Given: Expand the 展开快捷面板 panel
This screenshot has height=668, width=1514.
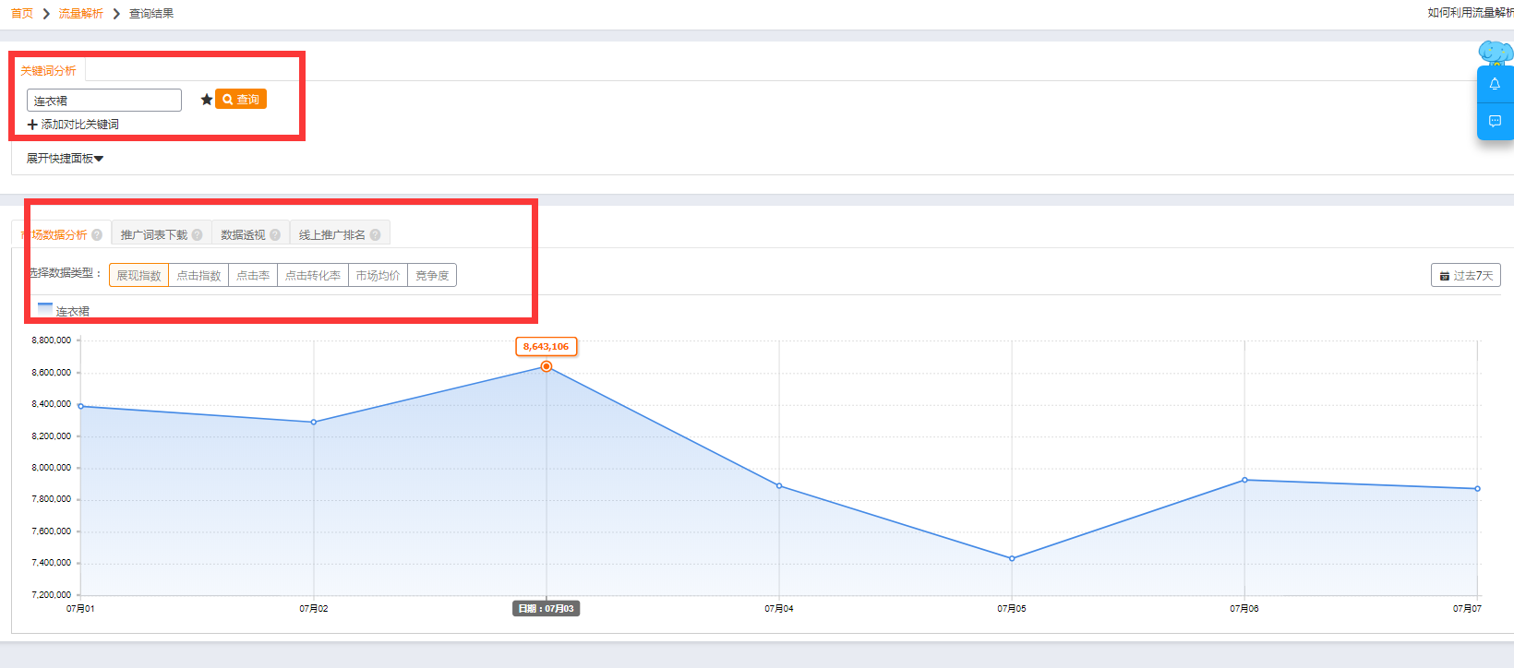Looking at the screenshot, I should pyautogui.click(x=65, y=159).
